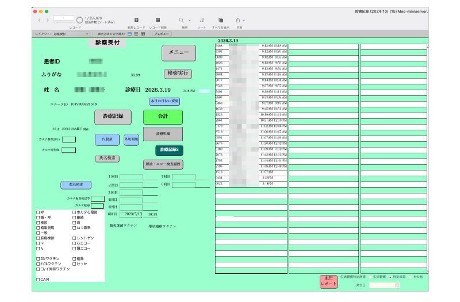Open the calendar picker beside 発行日
460x302 pixels.
coord(397,285)
